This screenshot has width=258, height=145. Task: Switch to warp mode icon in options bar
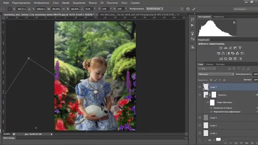click(x=182, y=9)
